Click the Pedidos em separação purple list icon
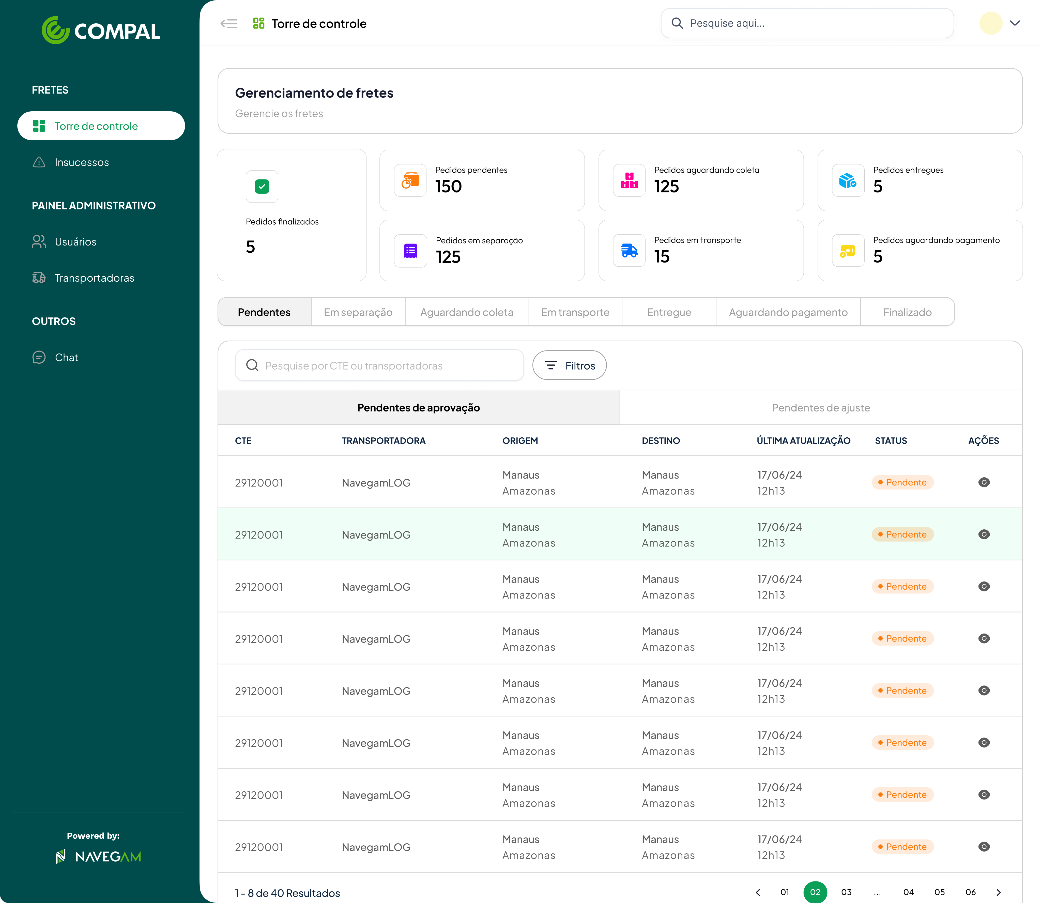Viewport: 1041px width, 903px height. point(410,250)
